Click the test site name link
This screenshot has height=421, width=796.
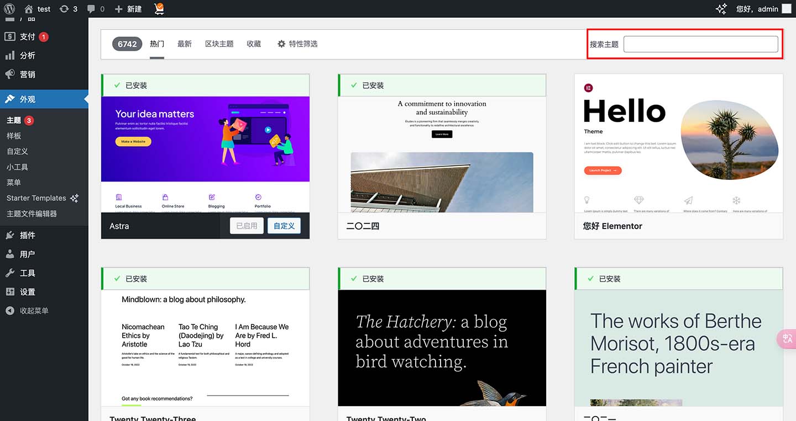pyautogui.click(x=44, y=9)
